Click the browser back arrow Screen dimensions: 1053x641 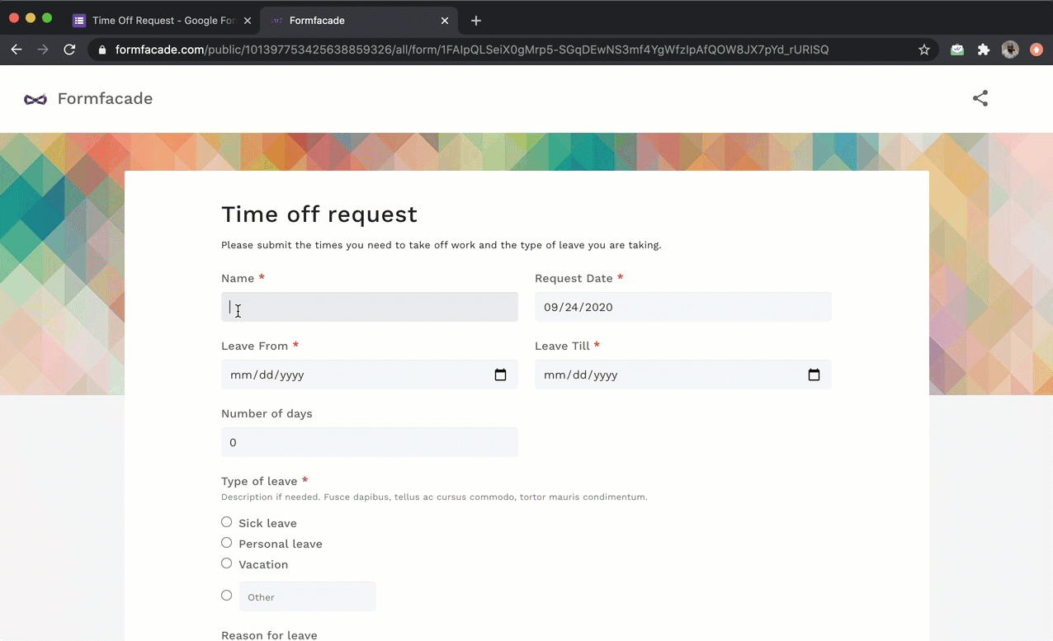point(17,49)
